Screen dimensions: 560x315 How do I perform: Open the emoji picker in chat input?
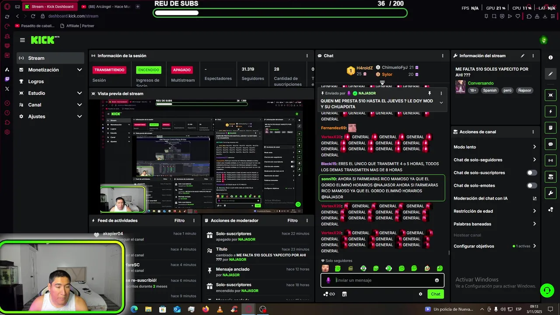tap(437, 280)
